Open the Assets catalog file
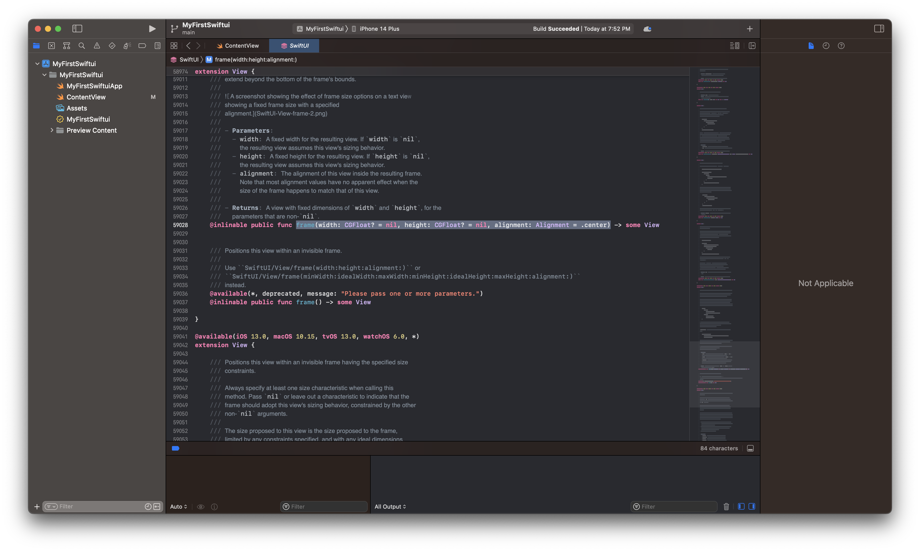The image size is (920, 551). click(76, 108)
